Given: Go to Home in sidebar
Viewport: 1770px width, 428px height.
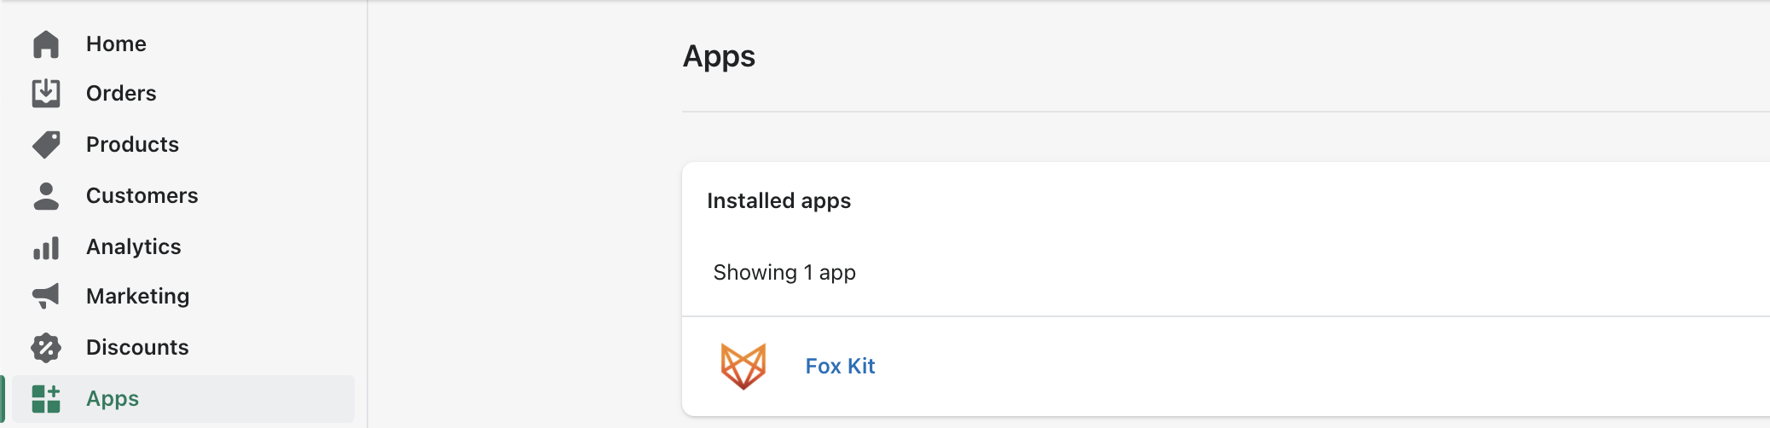Looking at the screenshot, I should tap(116, 43).
